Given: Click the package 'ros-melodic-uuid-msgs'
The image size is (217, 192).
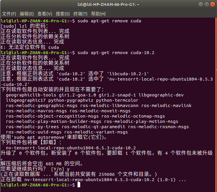Looking at the screenshot, I should pos(34,132).
